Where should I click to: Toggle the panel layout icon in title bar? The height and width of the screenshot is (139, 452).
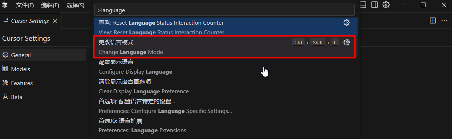[x=363, y=5]
